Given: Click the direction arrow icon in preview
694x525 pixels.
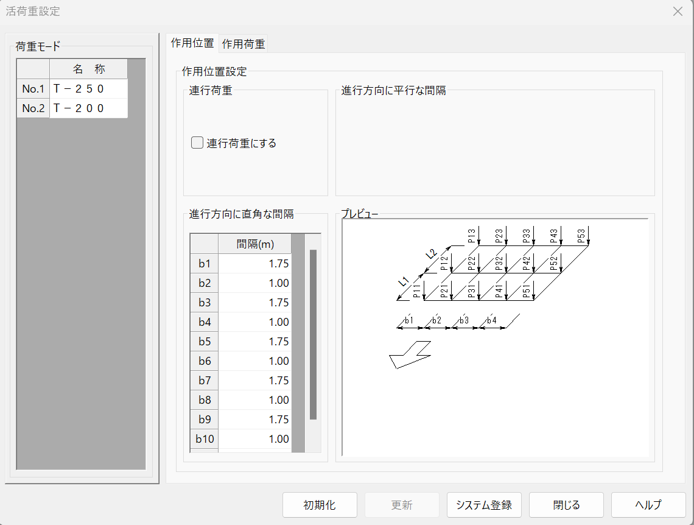Looking at the screenshot, I should tap(410, 354).
